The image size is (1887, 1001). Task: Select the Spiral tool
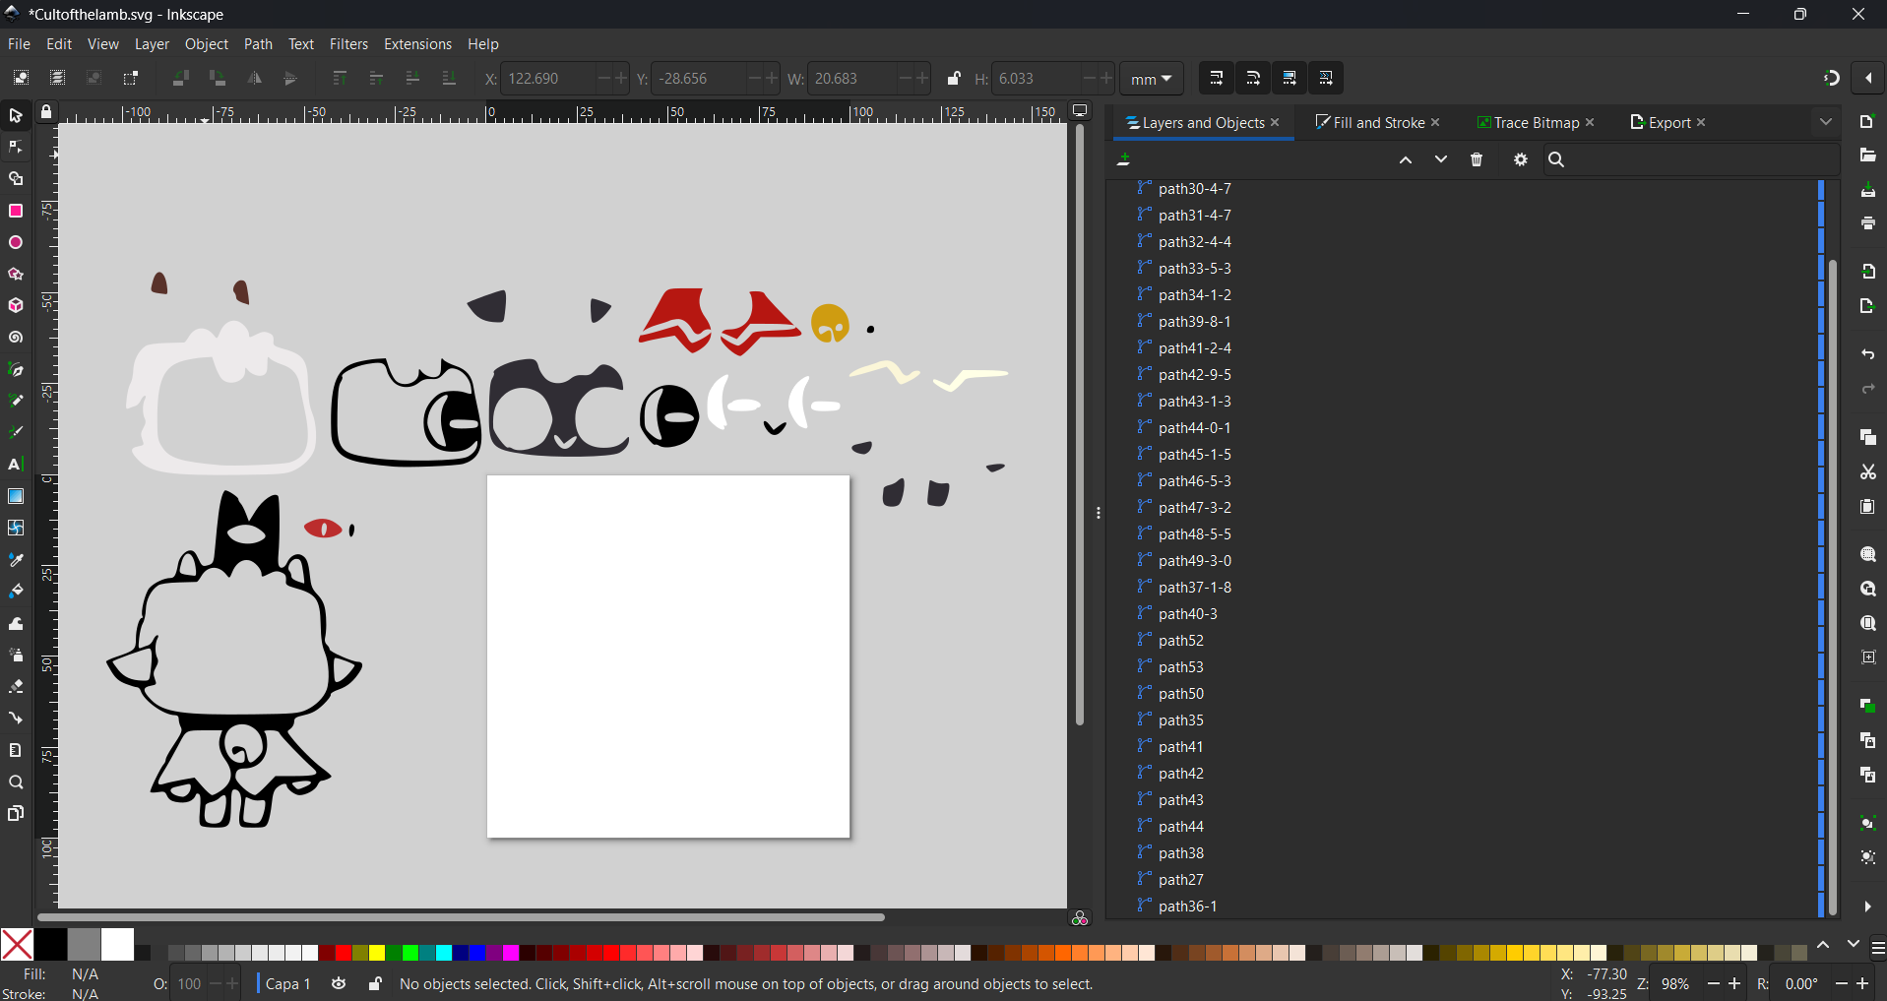tap(16, 338)
